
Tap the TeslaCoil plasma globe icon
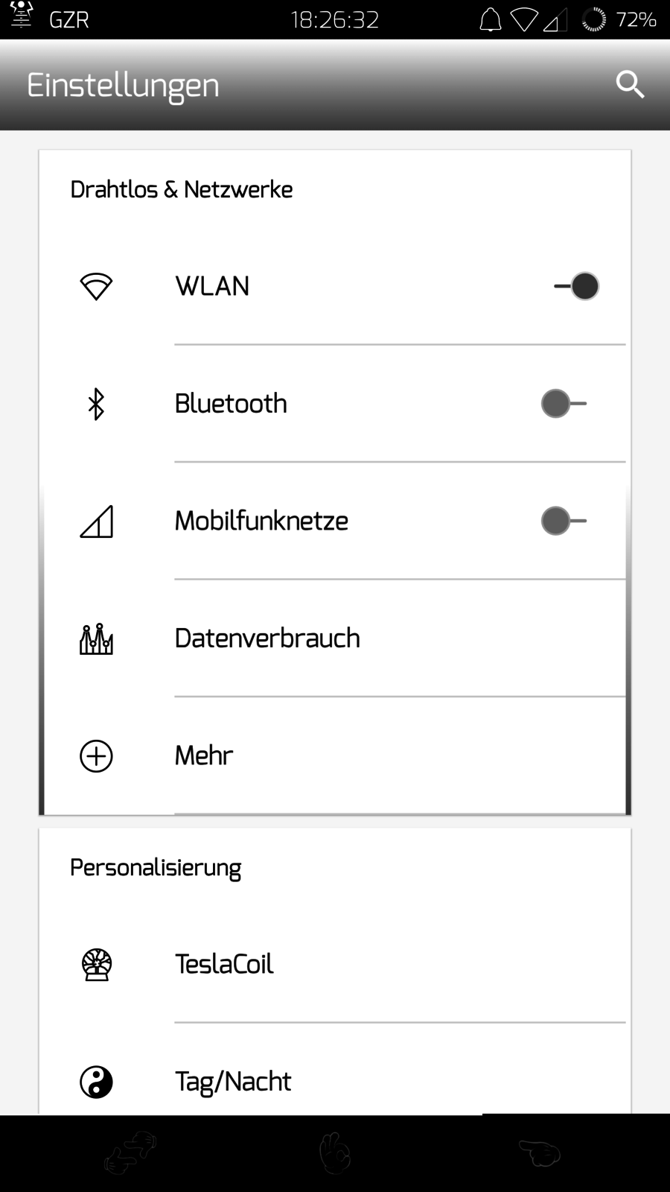click(96, 964)
